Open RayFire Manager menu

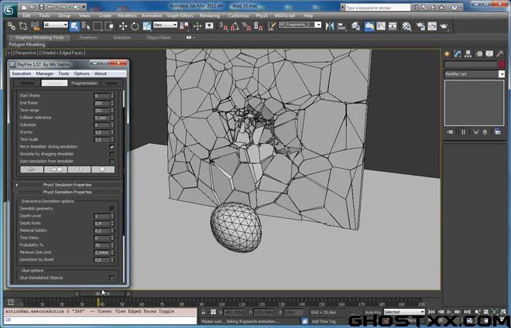tap(45, 73)
